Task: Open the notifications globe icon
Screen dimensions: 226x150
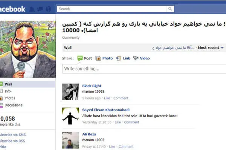Action: click(49, 9)
